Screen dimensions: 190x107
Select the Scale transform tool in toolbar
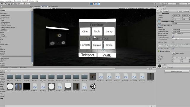6,4
